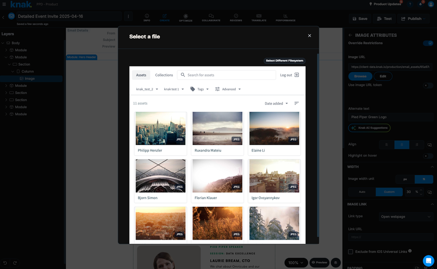Switch to the Collections tab
Viewport: 437px width, 269px height.
point(164,75)
